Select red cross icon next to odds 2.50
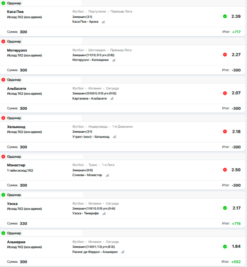This screenshot has width=247, height=267. [225, 170]
